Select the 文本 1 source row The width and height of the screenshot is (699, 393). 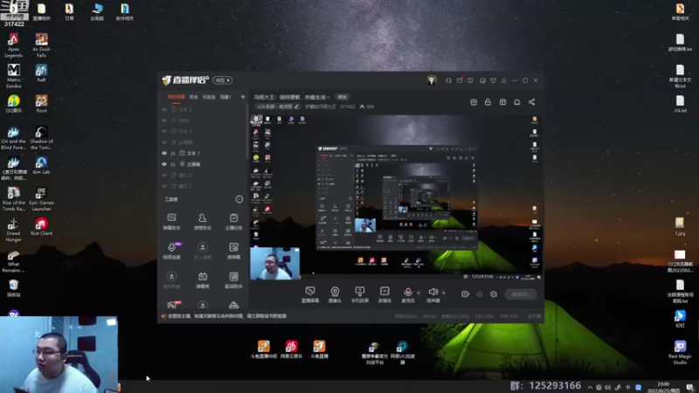203,154
